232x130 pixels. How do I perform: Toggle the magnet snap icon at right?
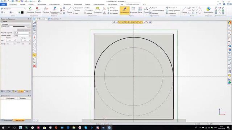229,22
